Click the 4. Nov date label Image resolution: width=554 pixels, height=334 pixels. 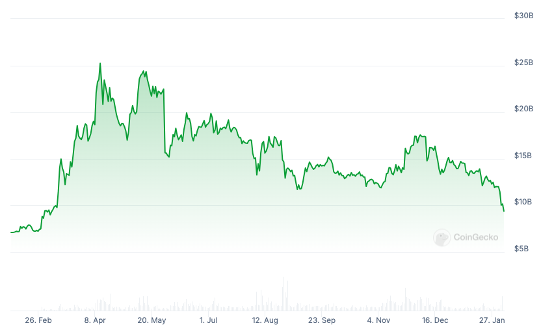click(x=378, y=320)
